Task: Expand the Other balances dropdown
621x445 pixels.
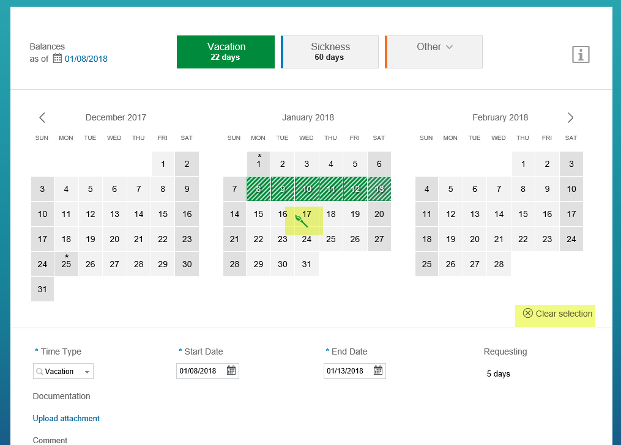Action: (x=434, y=52)
